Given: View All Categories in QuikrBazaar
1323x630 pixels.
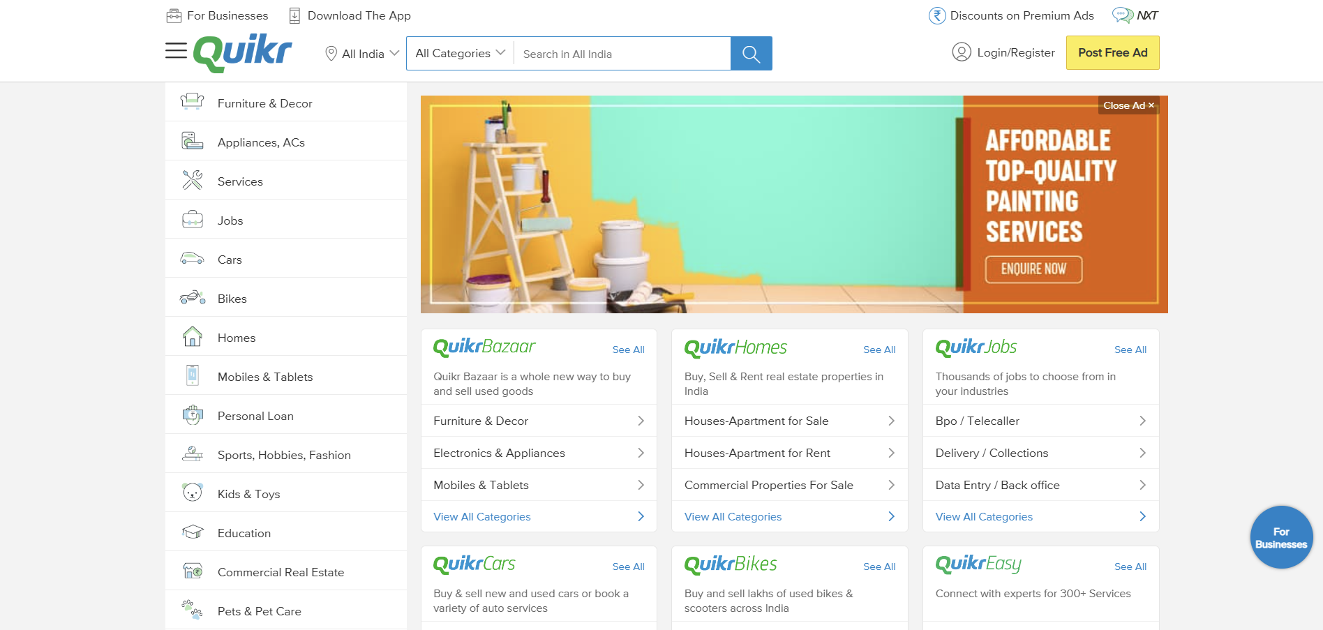Looking at the screenshot, I should 539,516.
